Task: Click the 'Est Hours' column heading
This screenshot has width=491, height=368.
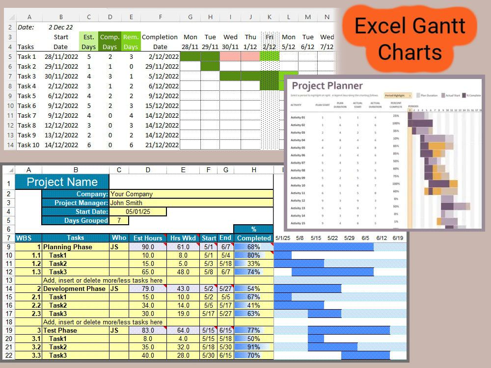Action: coord(148,238)
